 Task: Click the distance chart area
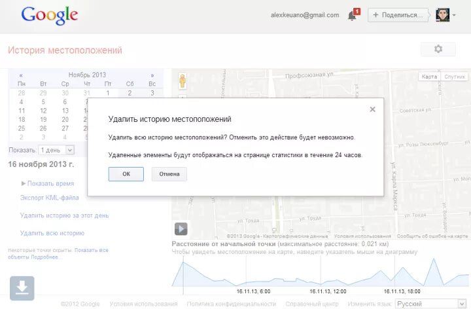[321, 272]
